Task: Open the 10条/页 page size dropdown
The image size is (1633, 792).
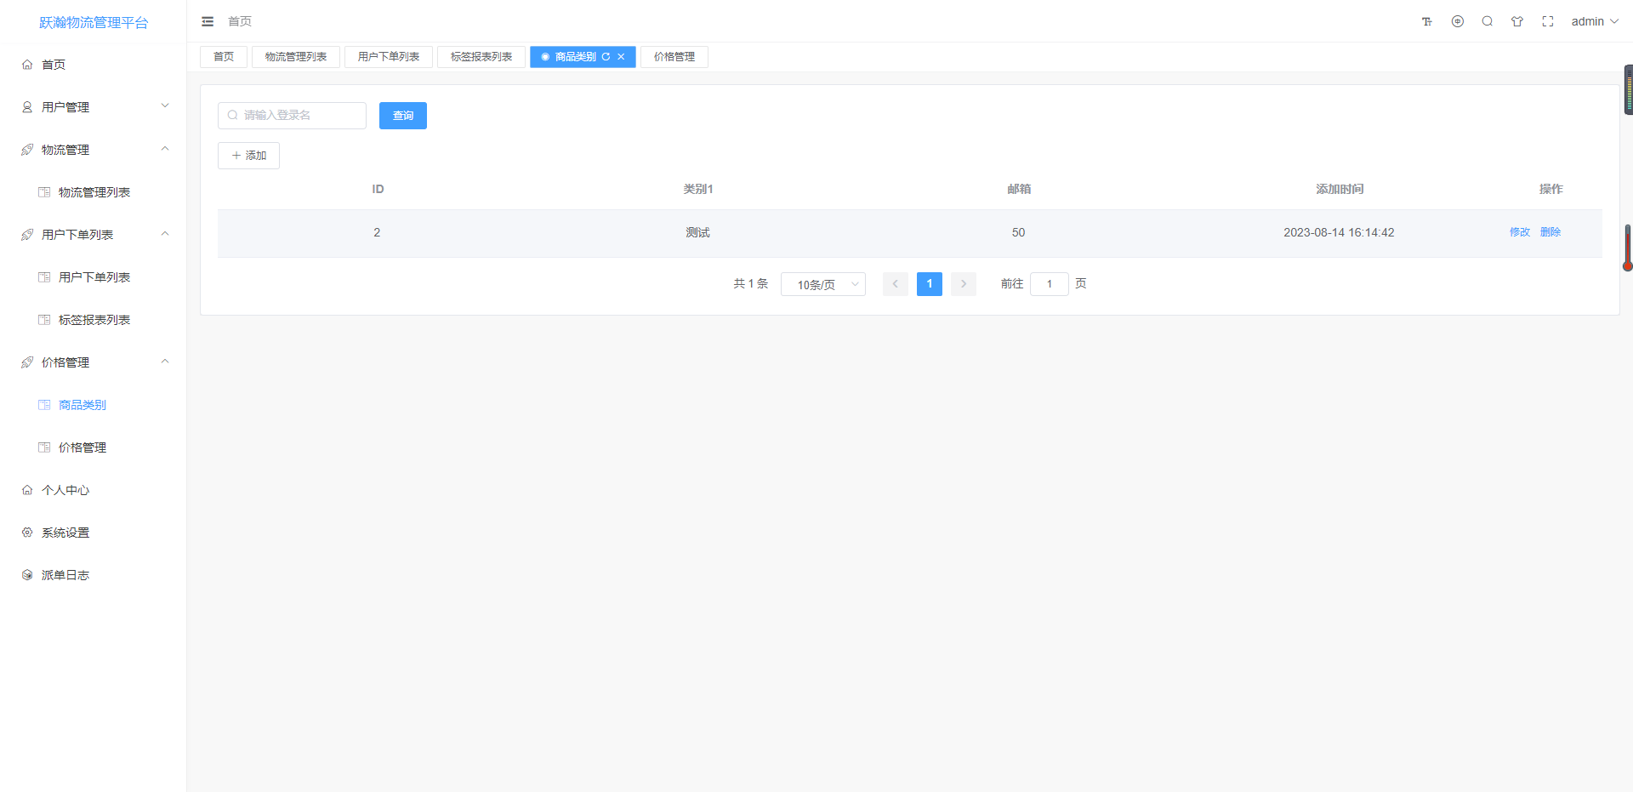Action: [x=823, y=284]
